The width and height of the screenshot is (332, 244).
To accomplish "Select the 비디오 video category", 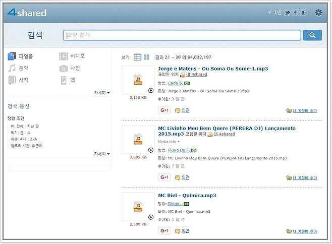I will click(72, 56).
